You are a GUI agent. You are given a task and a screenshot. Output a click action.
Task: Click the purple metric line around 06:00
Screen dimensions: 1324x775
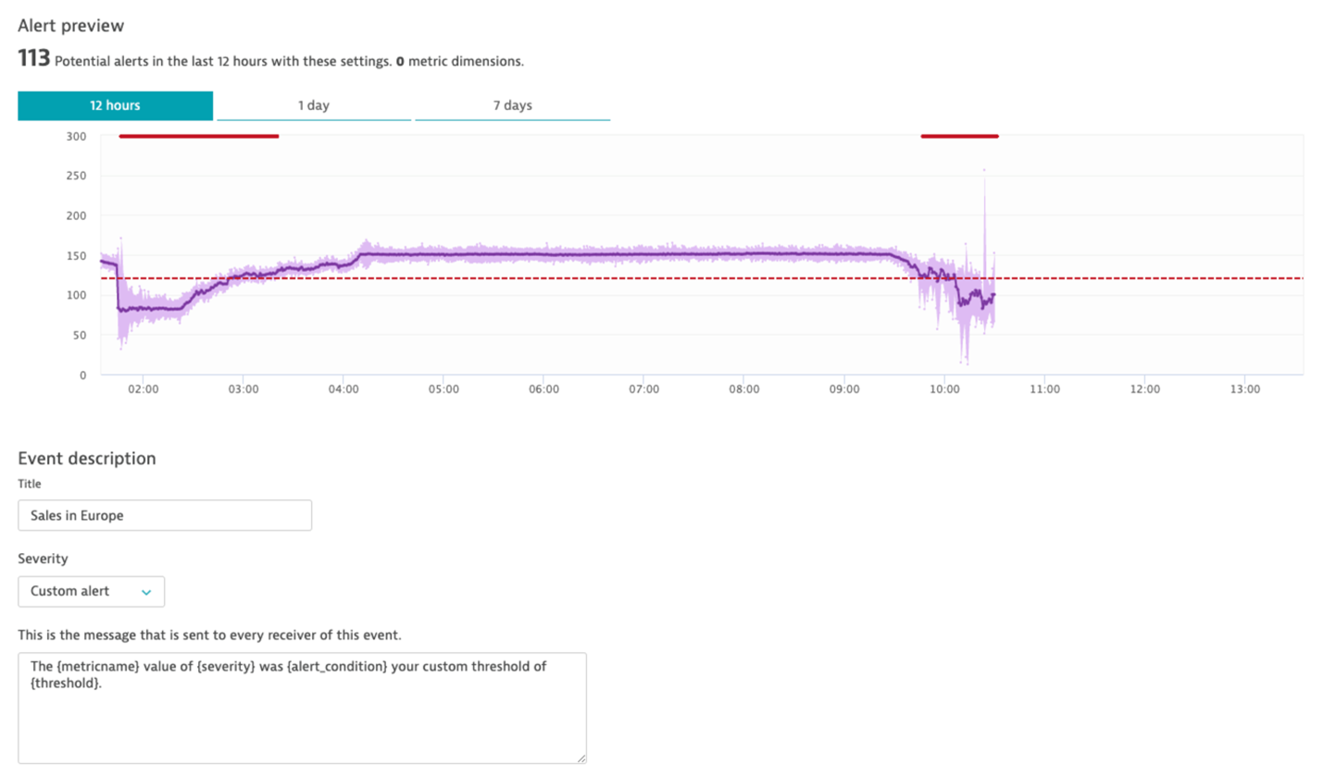(x=543, y=253)
